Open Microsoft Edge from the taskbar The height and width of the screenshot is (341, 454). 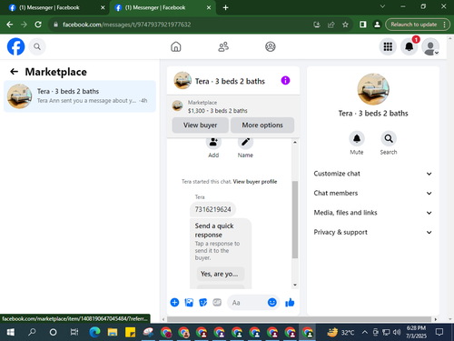94,332
